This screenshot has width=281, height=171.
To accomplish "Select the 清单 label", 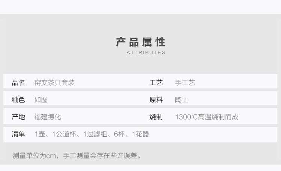I will (x=18, y=134).
